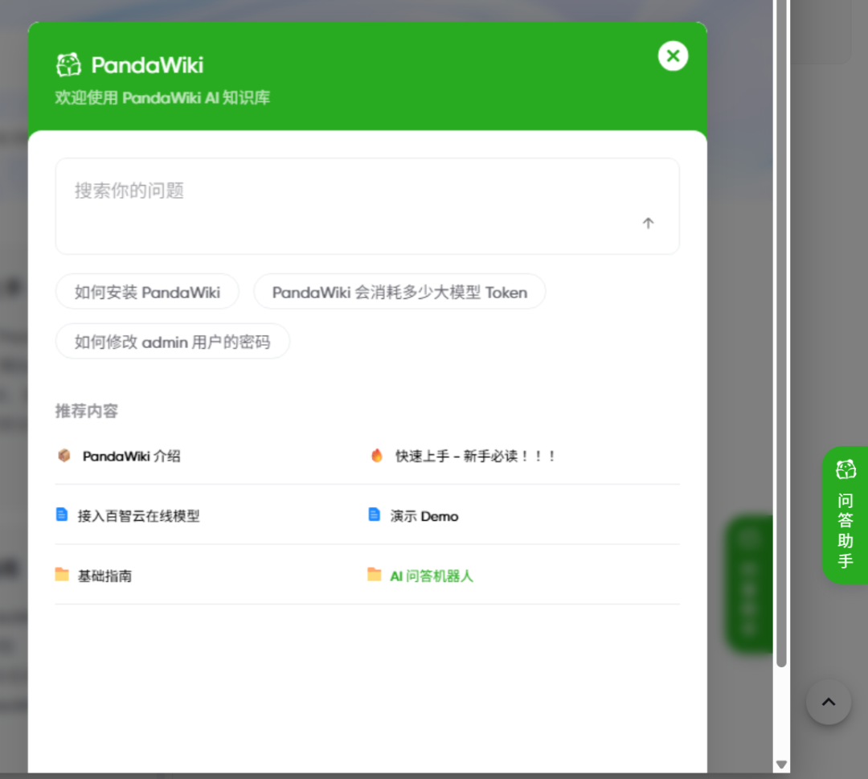This screenshot has height=779, width=868.
Task: Click the 如何修改 admin 用户的密码 chip
Action: point(172,341)
